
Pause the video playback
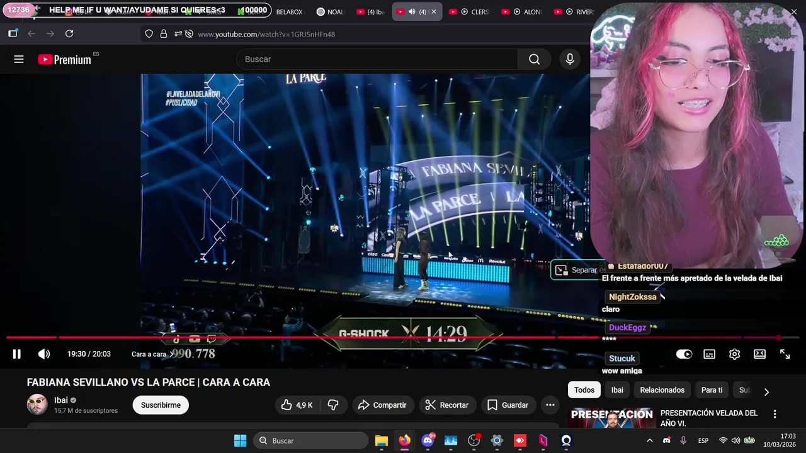(x=17, y=354)
